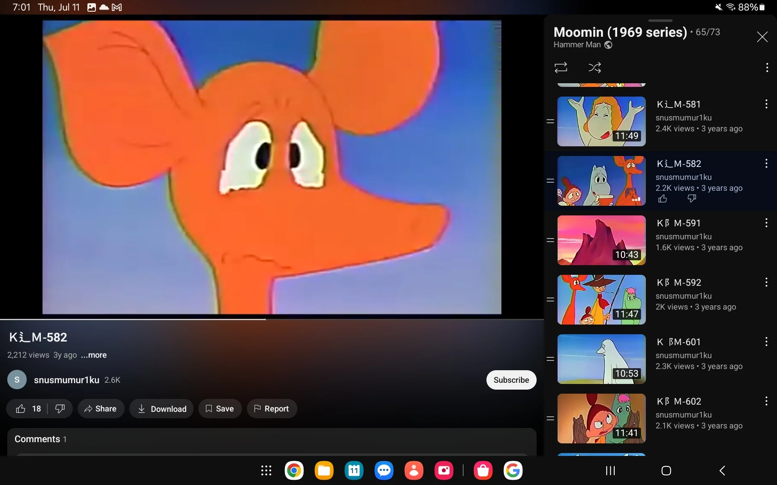This screenshot has height=485, width=777.
Task: Like K_M-582 from playlist row thumbs-up
Action: (662, 198)
